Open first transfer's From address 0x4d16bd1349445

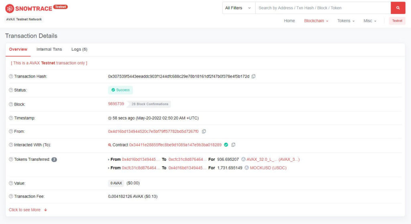coord(140,159)
